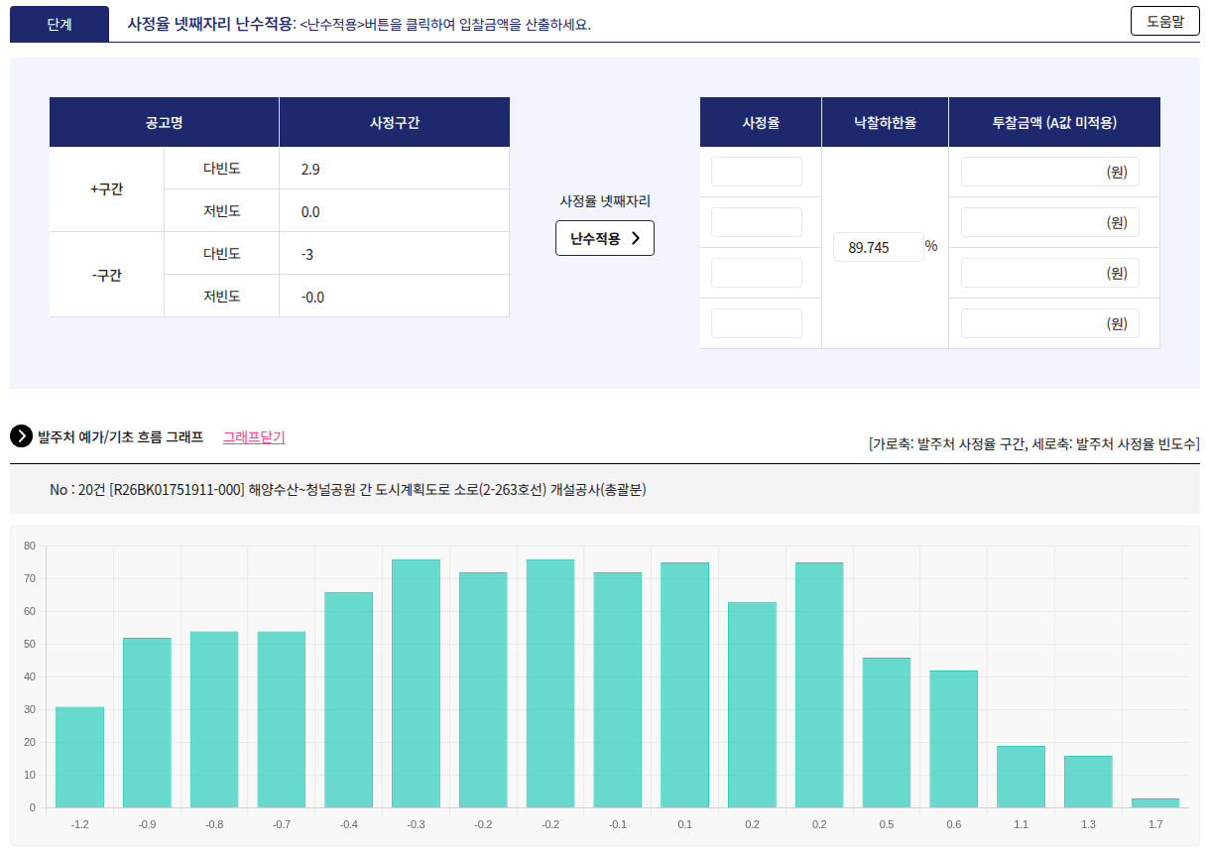Image resolution: width=1210 pixels, height=853 pixels.
Task: Click the fourth 사정율 input field
Action: pyautogui.click(x=757, y=323)
